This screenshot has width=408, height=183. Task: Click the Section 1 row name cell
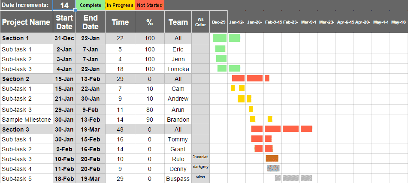(x=27, y=39)
